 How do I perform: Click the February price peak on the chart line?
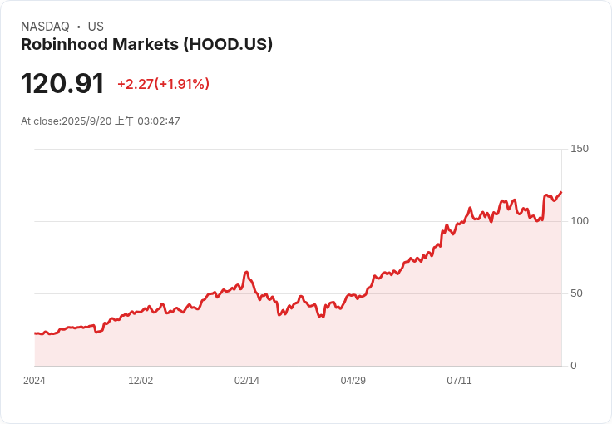(246, 272)
